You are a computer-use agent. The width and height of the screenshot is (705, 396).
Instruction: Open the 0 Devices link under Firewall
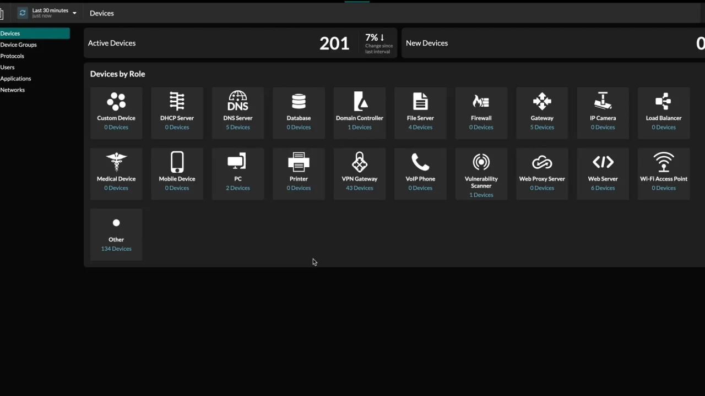coord(481,127)
